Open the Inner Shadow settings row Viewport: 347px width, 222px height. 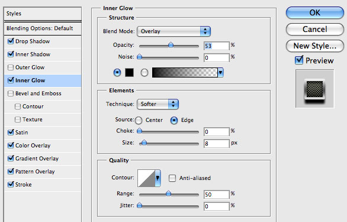click(43, 54)
